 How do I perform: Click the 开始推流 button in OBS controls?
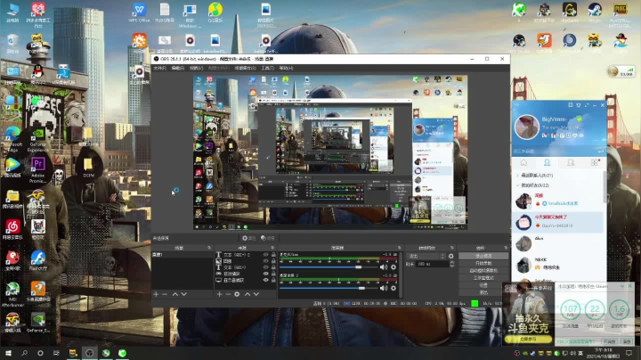[483, 256]
